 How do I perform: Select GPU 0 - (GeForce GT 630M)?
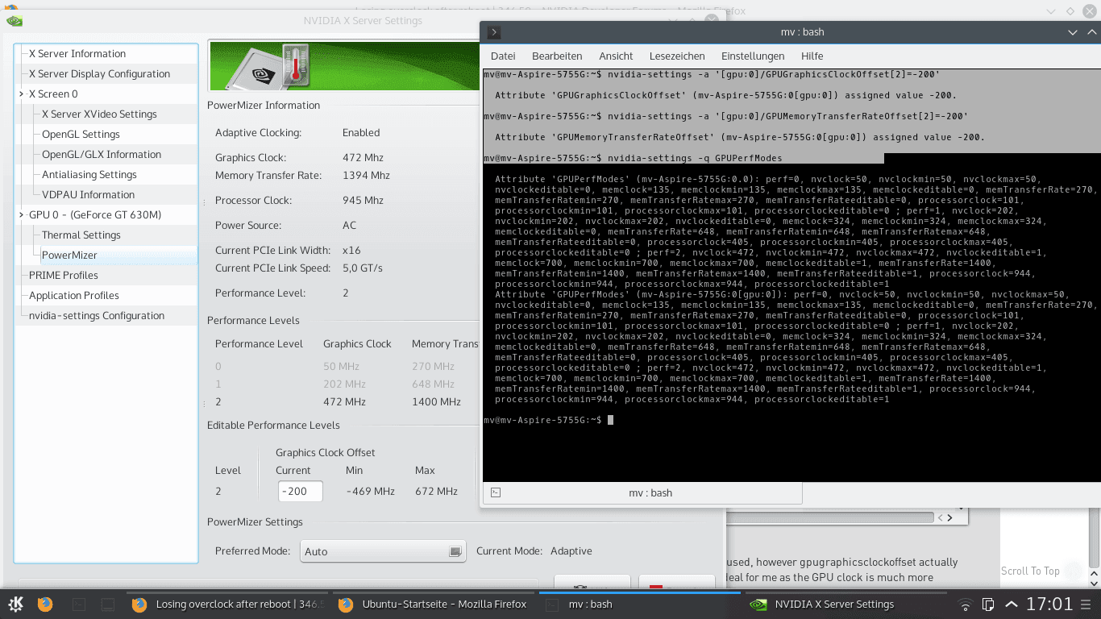(95, 214)
